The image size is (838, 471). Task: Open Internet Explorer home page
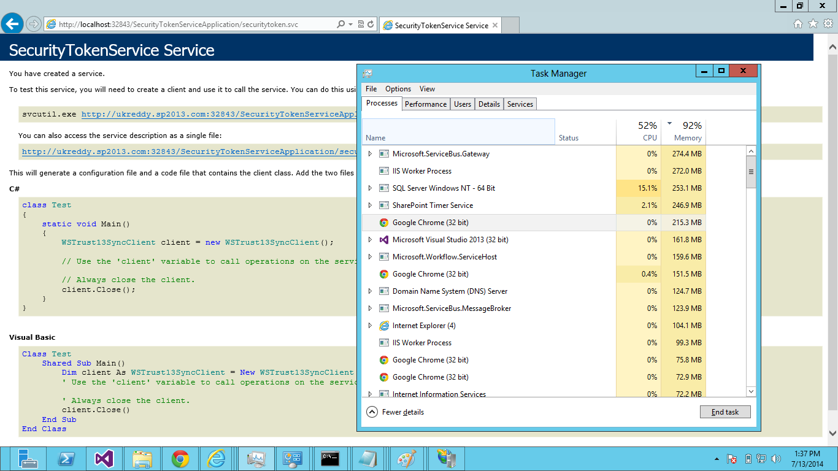tap(798, 24)
